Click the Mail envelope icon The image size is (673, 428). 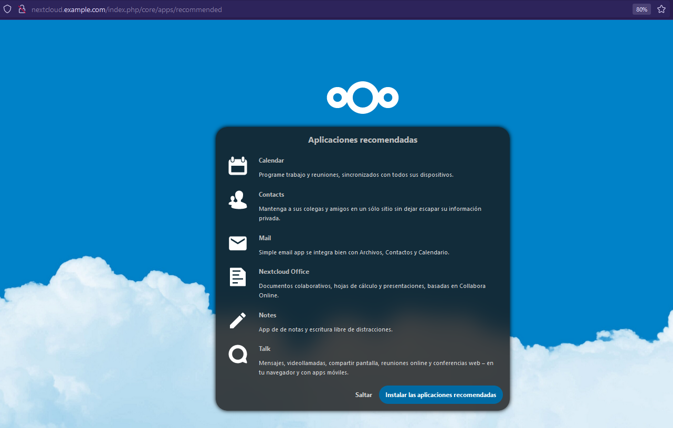[x=238, y=243]
